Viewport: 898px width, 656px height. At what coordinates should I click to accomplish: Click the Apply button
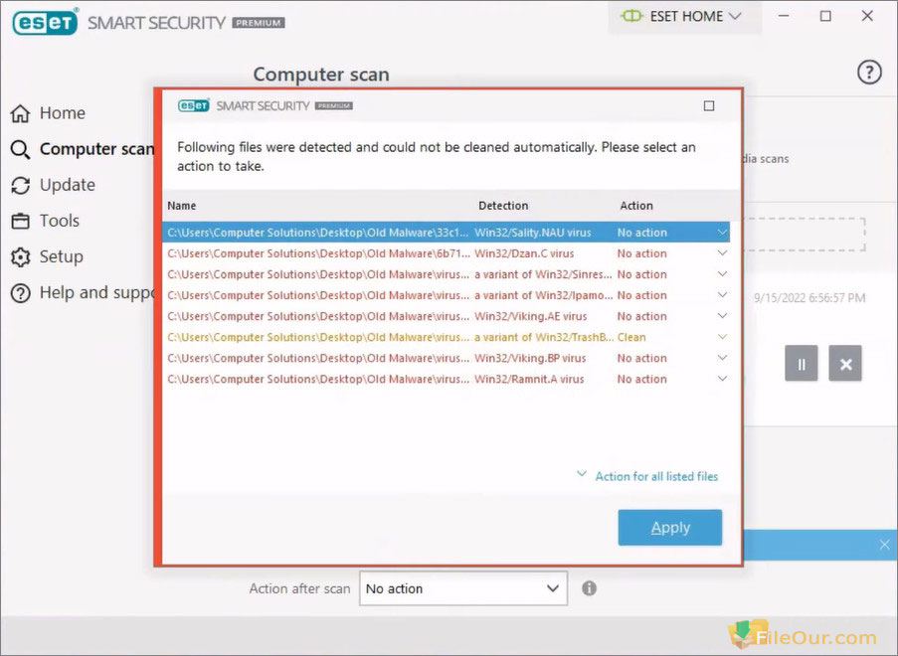point(669,527)
